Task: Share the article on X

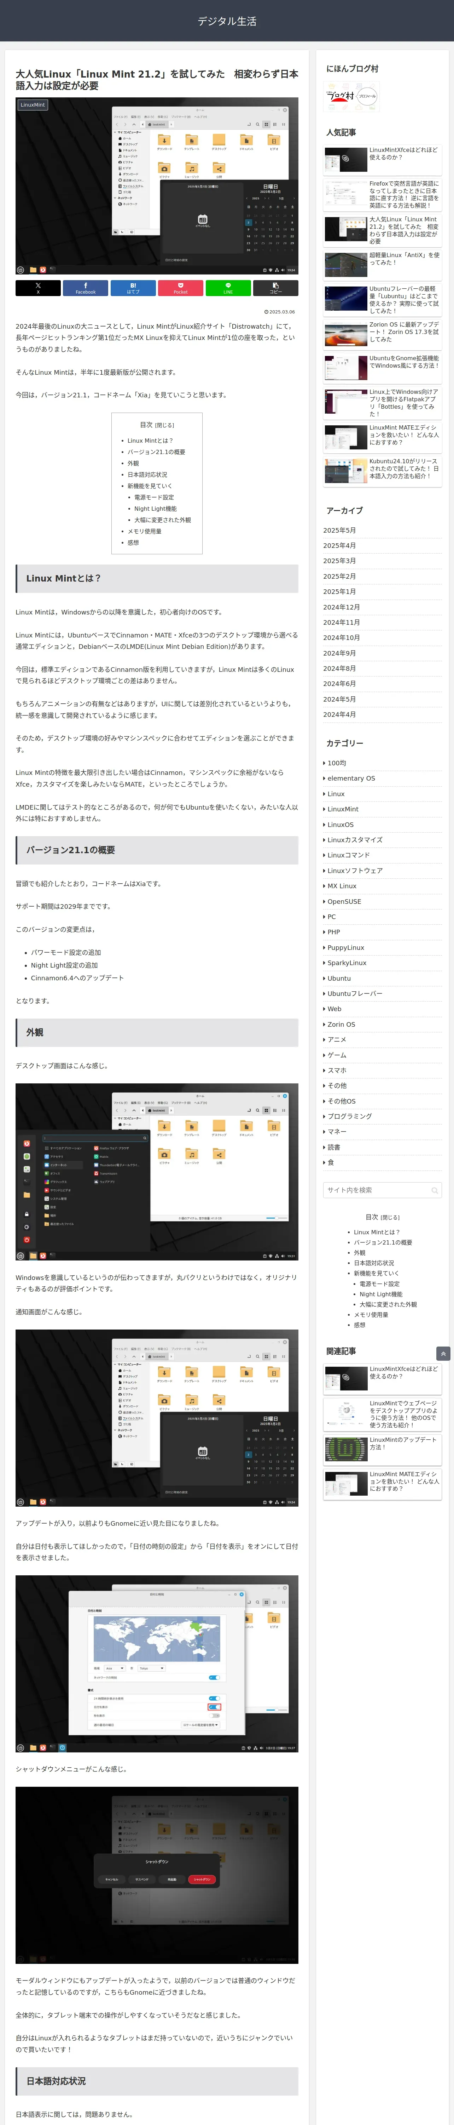Action: [38, 288]
